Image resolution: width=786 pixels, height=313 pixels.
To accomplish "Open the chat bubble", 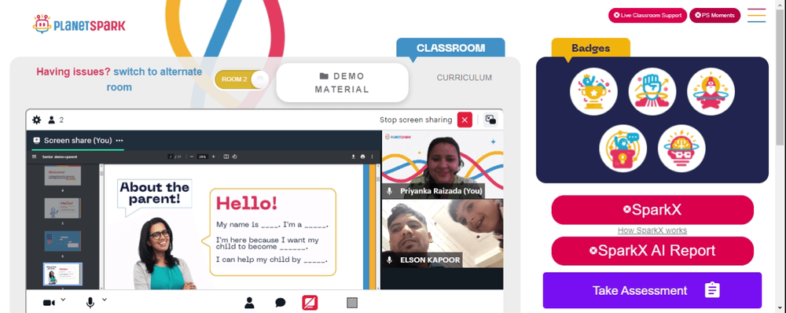I will click(281, 303).
